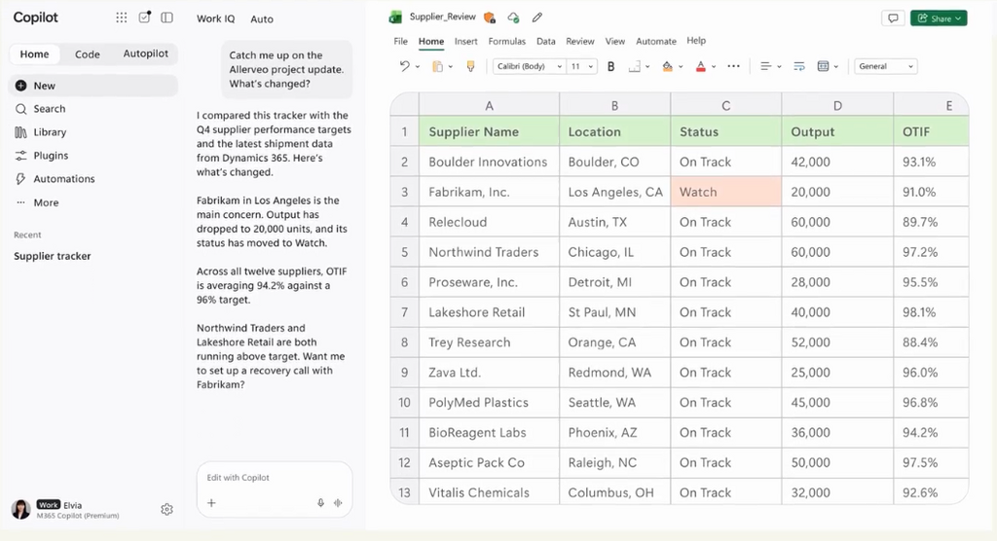Expand the alignment dropdown arrow
The height and width of the screenshot is (541, 997).
tap(779, 67)
